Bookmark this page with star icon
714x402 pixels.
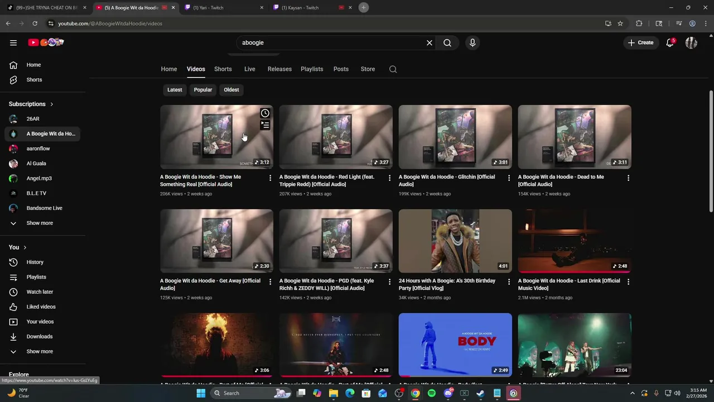click(x=620, y=23)
